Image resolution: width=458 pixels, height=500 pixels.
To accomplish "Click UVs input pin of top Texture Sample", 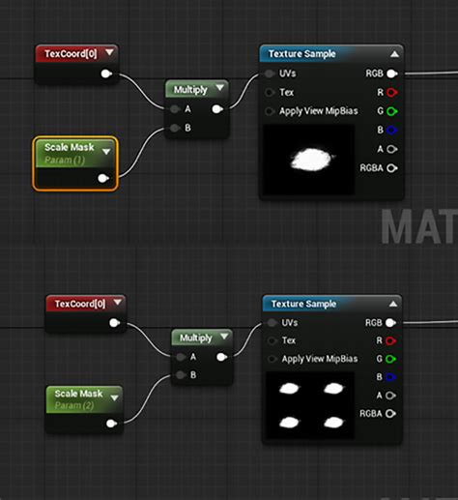I will tap(270, 74).
